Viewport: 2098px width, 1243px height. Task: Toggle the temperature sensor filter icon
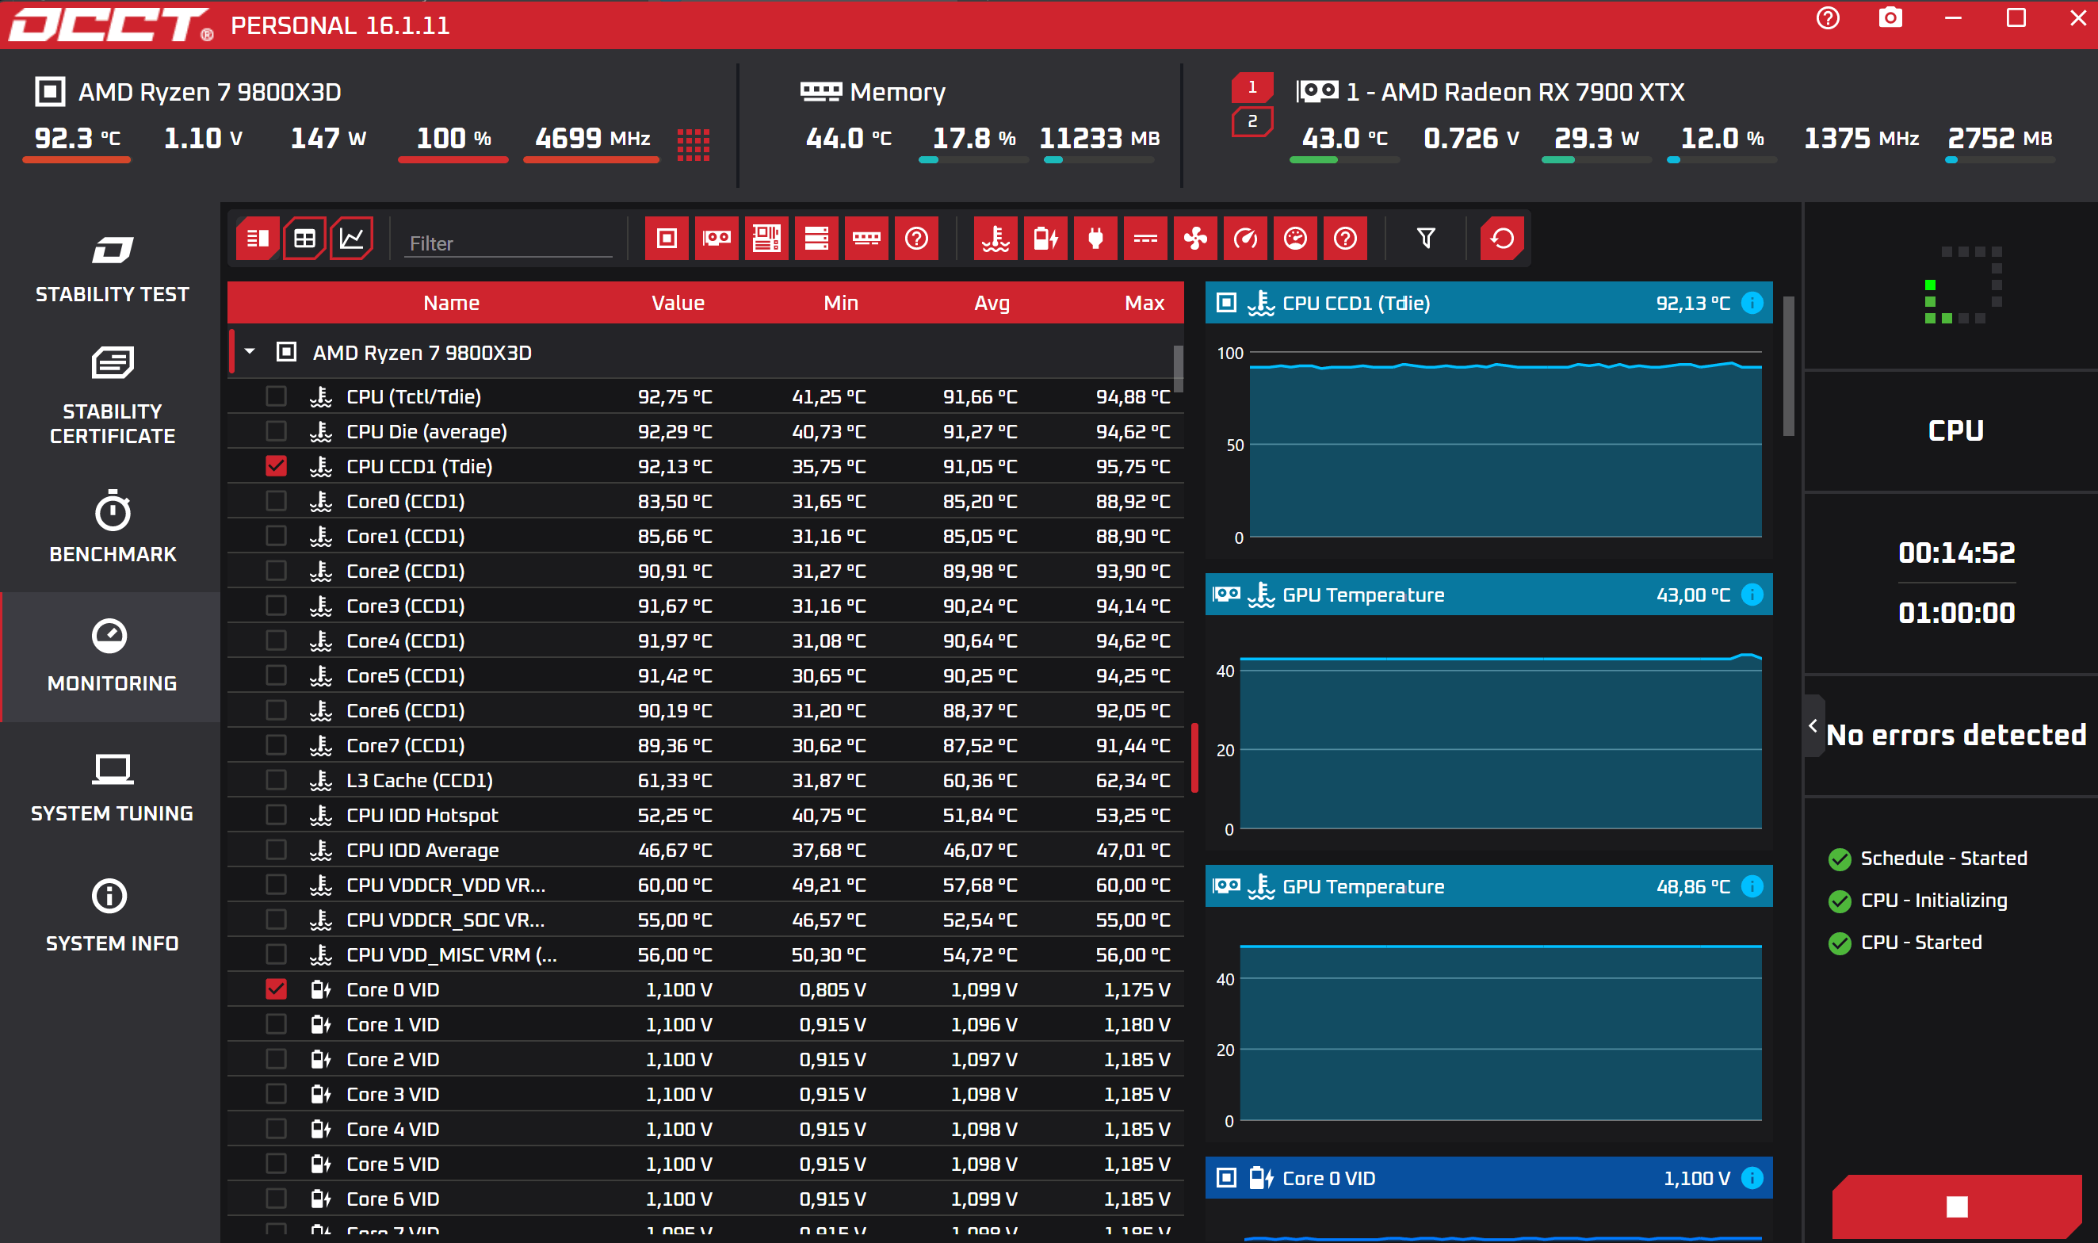(x=996, y=239)
